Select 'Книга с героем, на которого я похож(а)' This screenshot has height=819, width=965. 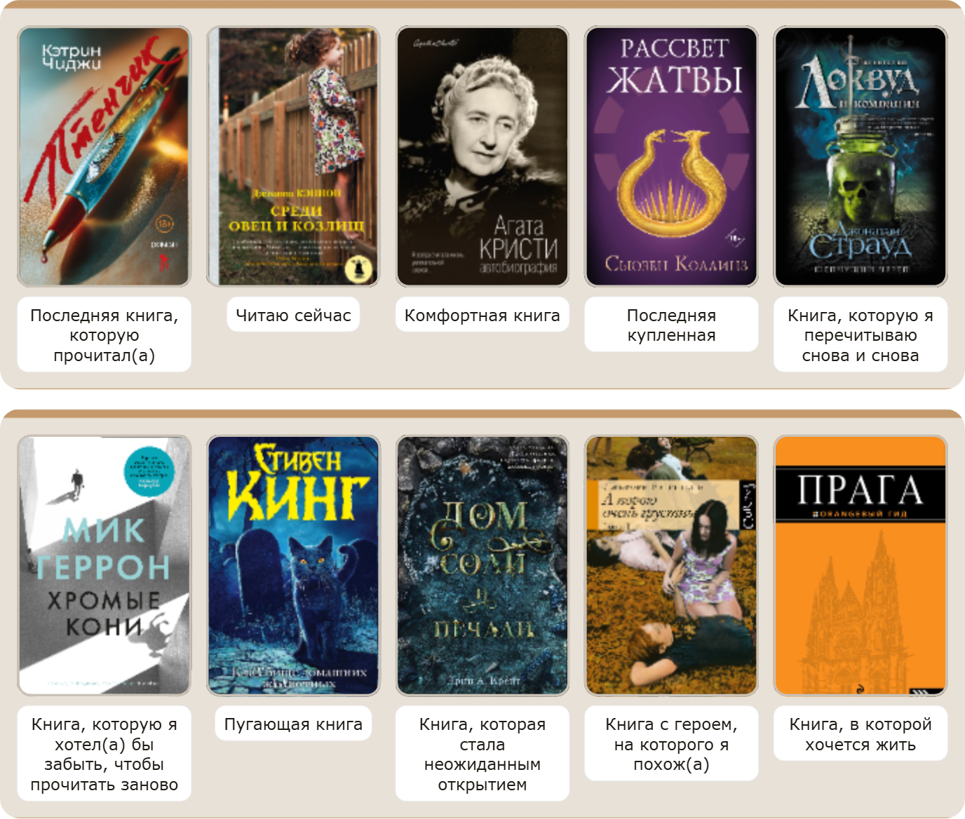pyautogui.click(x=671, y=744)
